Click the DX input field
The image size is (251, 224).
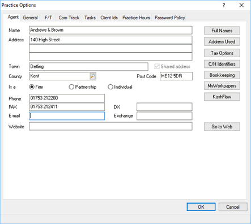point(164,107)
